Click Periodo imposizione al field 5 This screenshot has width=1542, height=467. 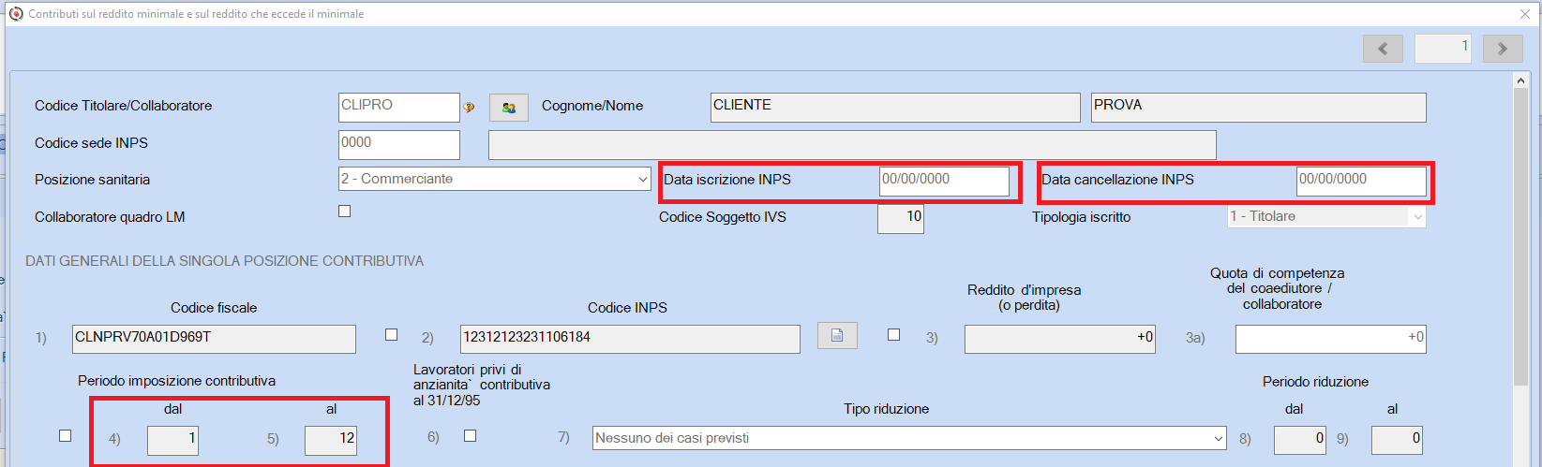tap(331, 440)
